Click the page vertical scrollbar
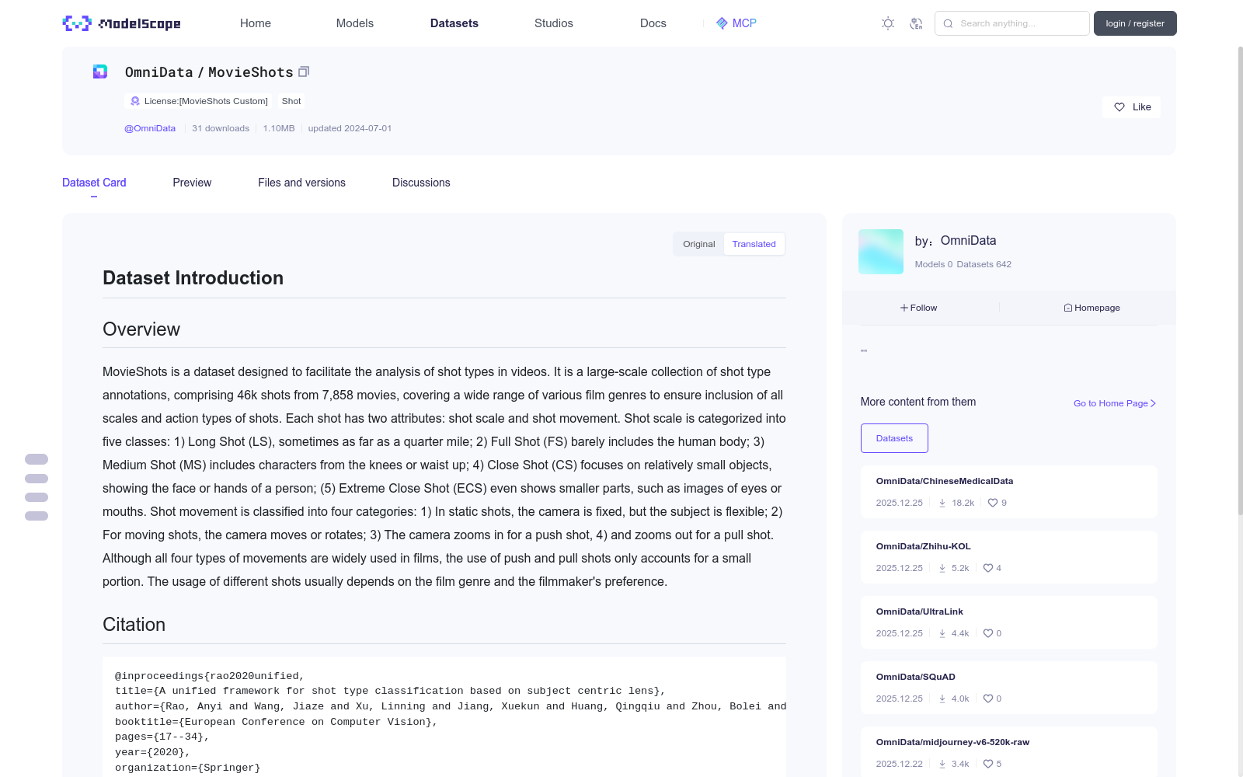This screenshot has width=1243, height=777. pos(1240,280)
